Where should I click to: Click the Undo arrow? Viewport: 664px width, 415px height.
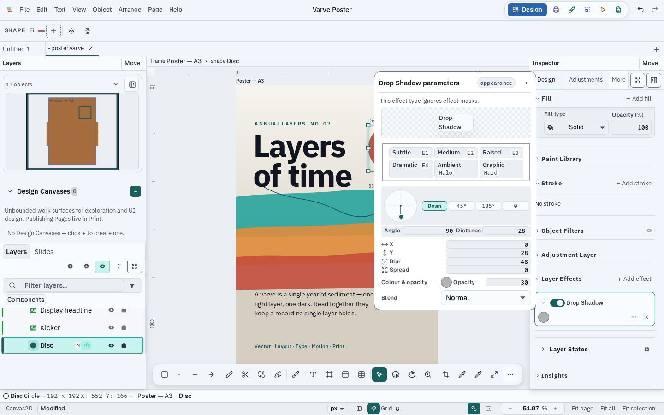tap(640, 10)
